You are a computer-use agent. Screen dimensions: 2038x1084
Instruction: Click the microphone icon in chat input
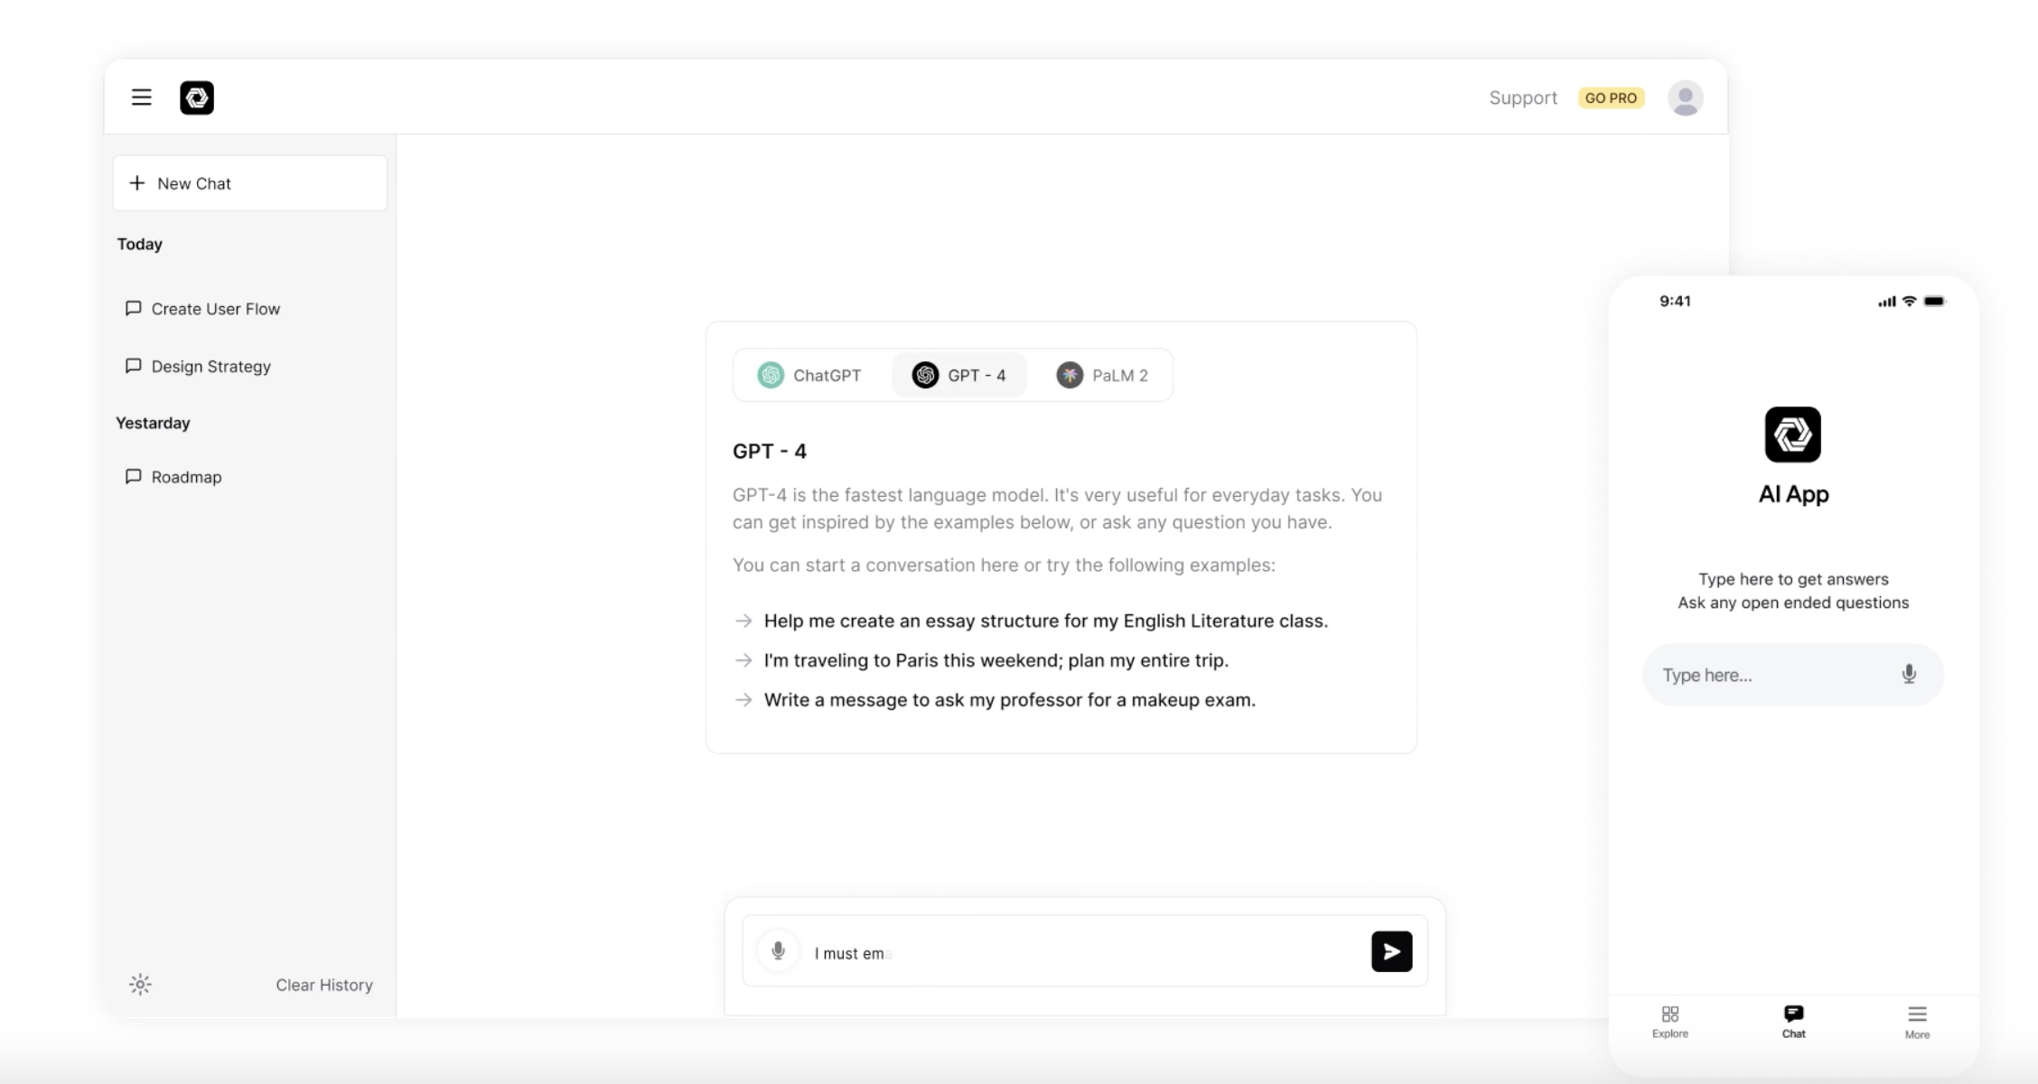(x=778, y=952)
